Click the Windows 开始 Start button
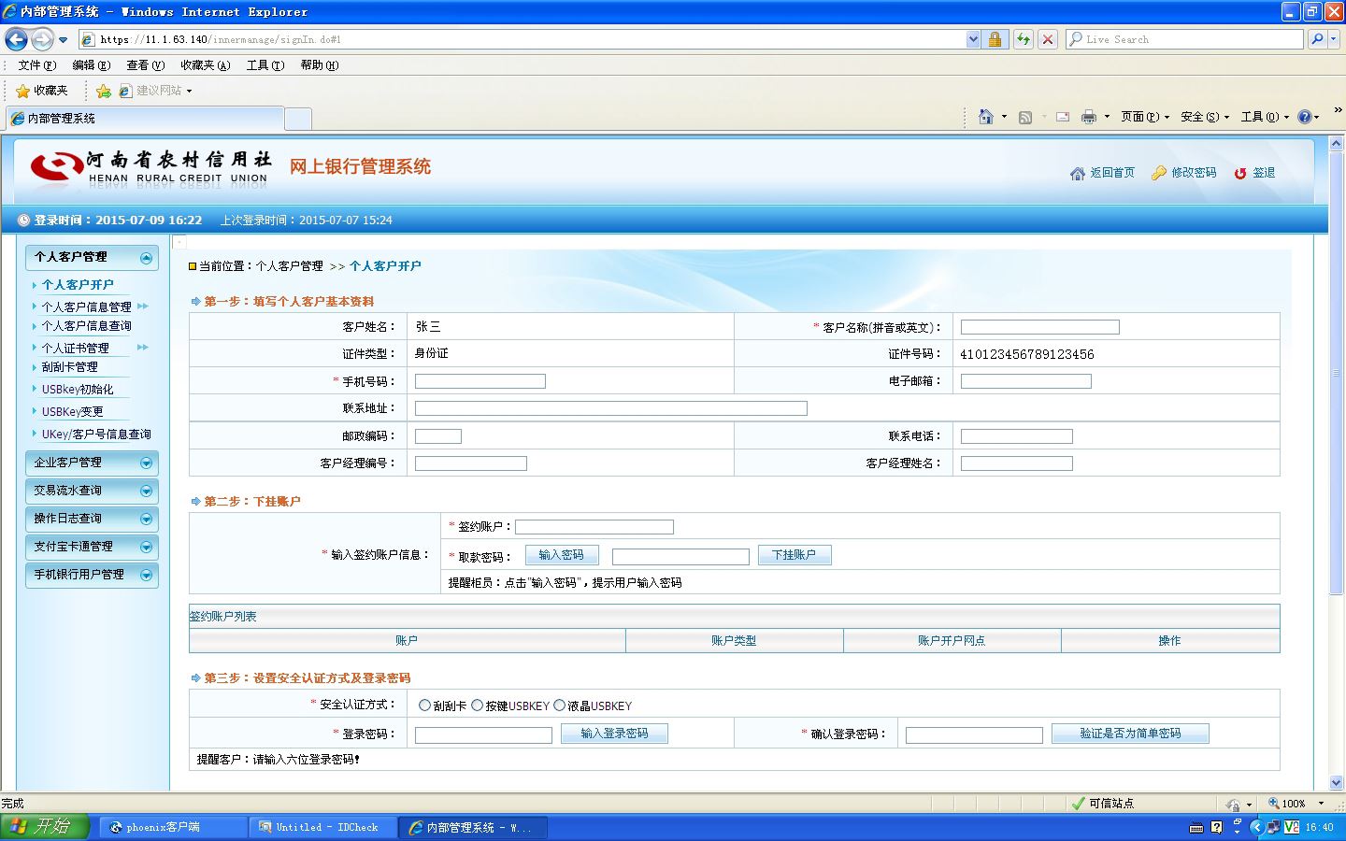 [45, 827]
